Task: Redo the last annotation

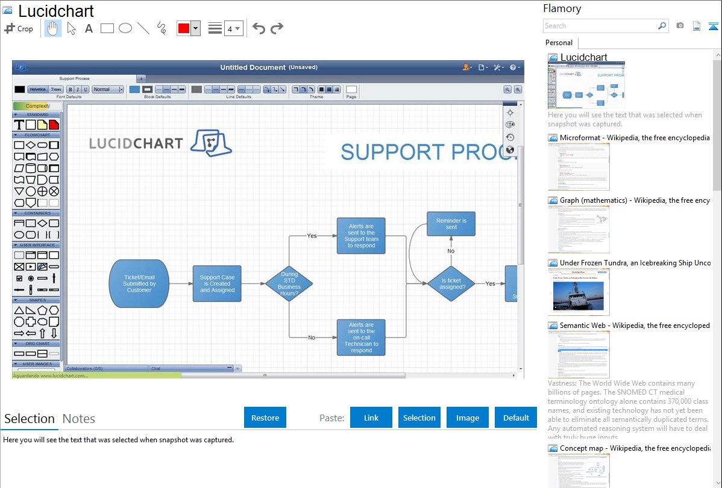Action: [277, 28]
